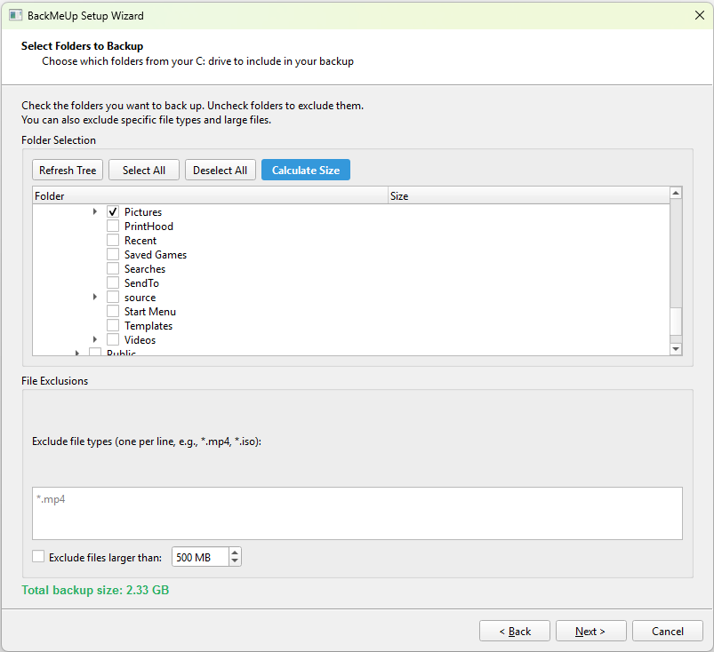Cancel the setup wizard
This screenshot has height=652, width=714.
pos(667,631)
